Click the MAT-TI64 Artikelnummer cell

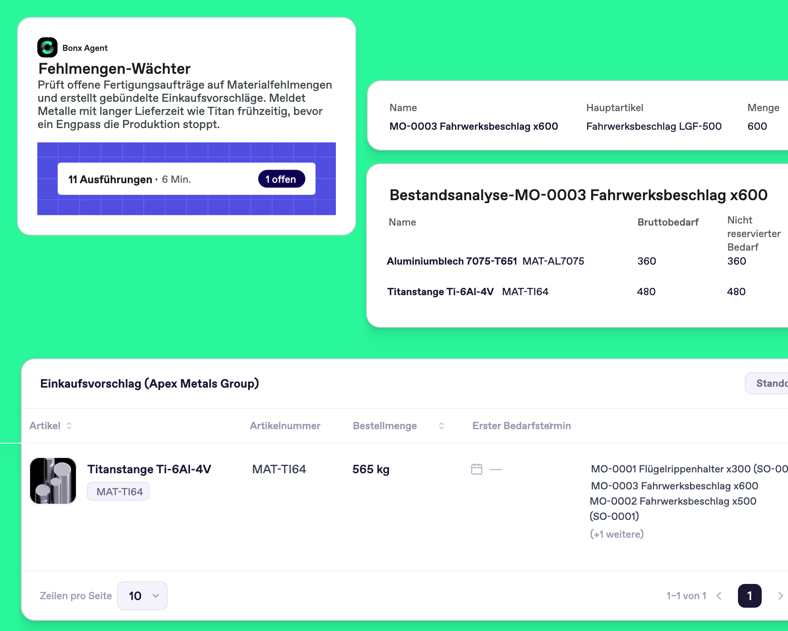279,469
